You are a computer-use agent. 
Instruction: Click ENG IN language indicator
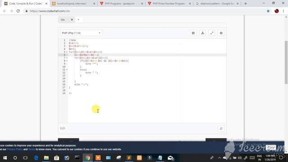pos(259,158)
